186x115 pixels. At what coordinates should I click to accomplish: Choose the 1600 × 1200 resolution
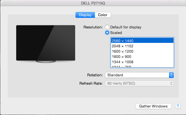(142, 51)
